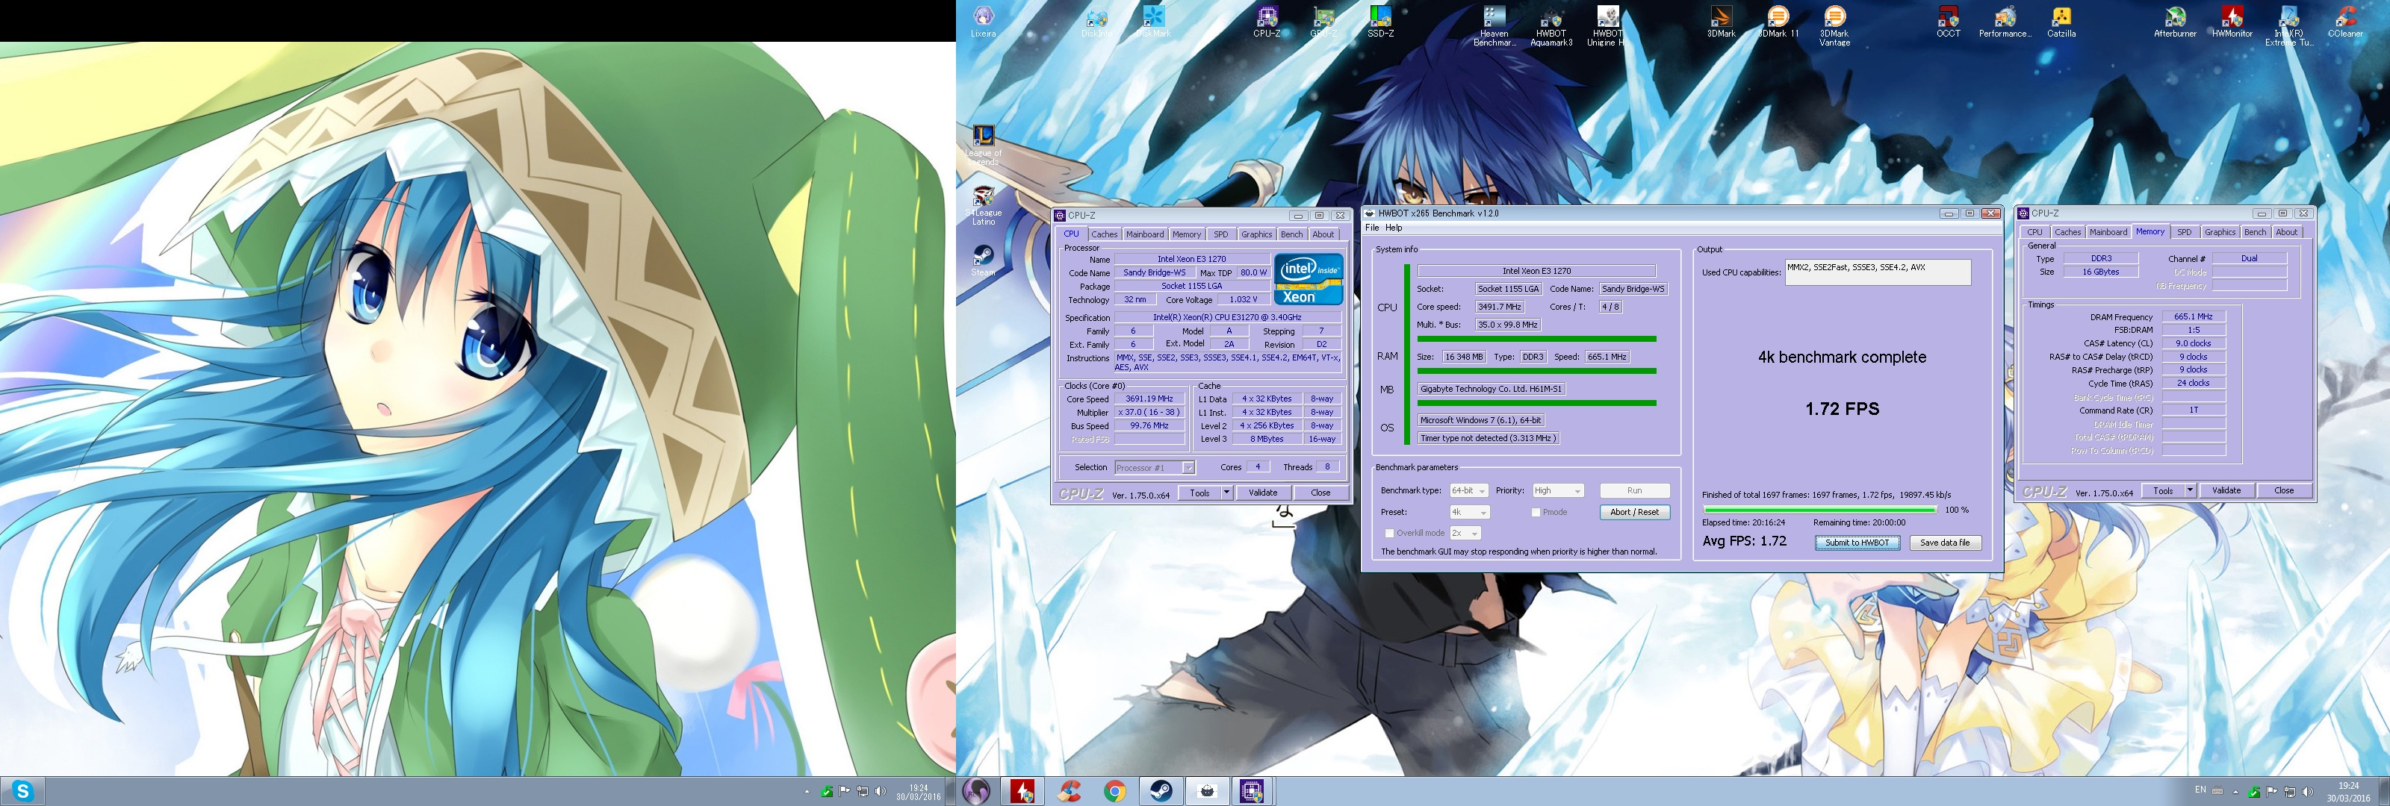Launch the Afterburner desktop shortcut

tap(2175, 22)
